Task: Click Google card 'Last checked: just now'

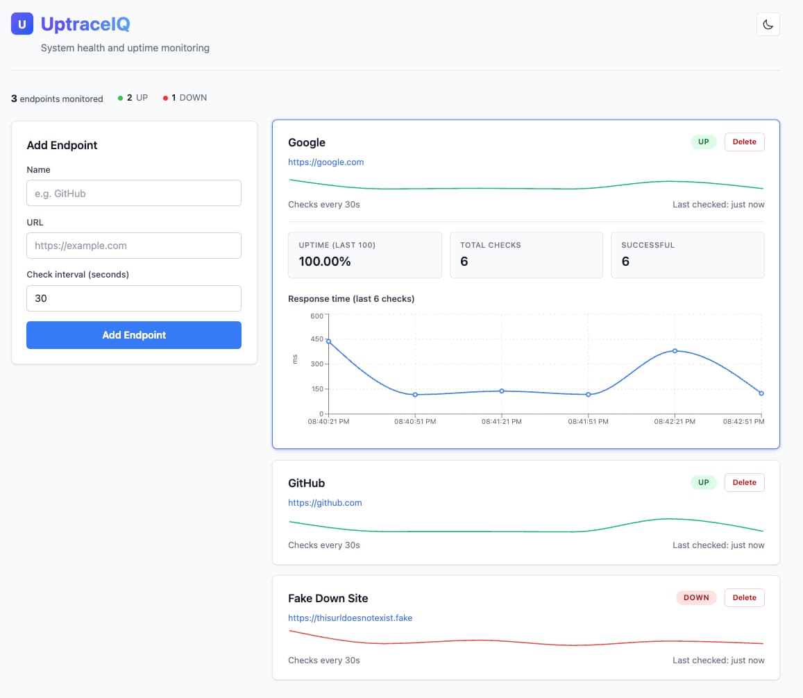Action: (718, 204)
